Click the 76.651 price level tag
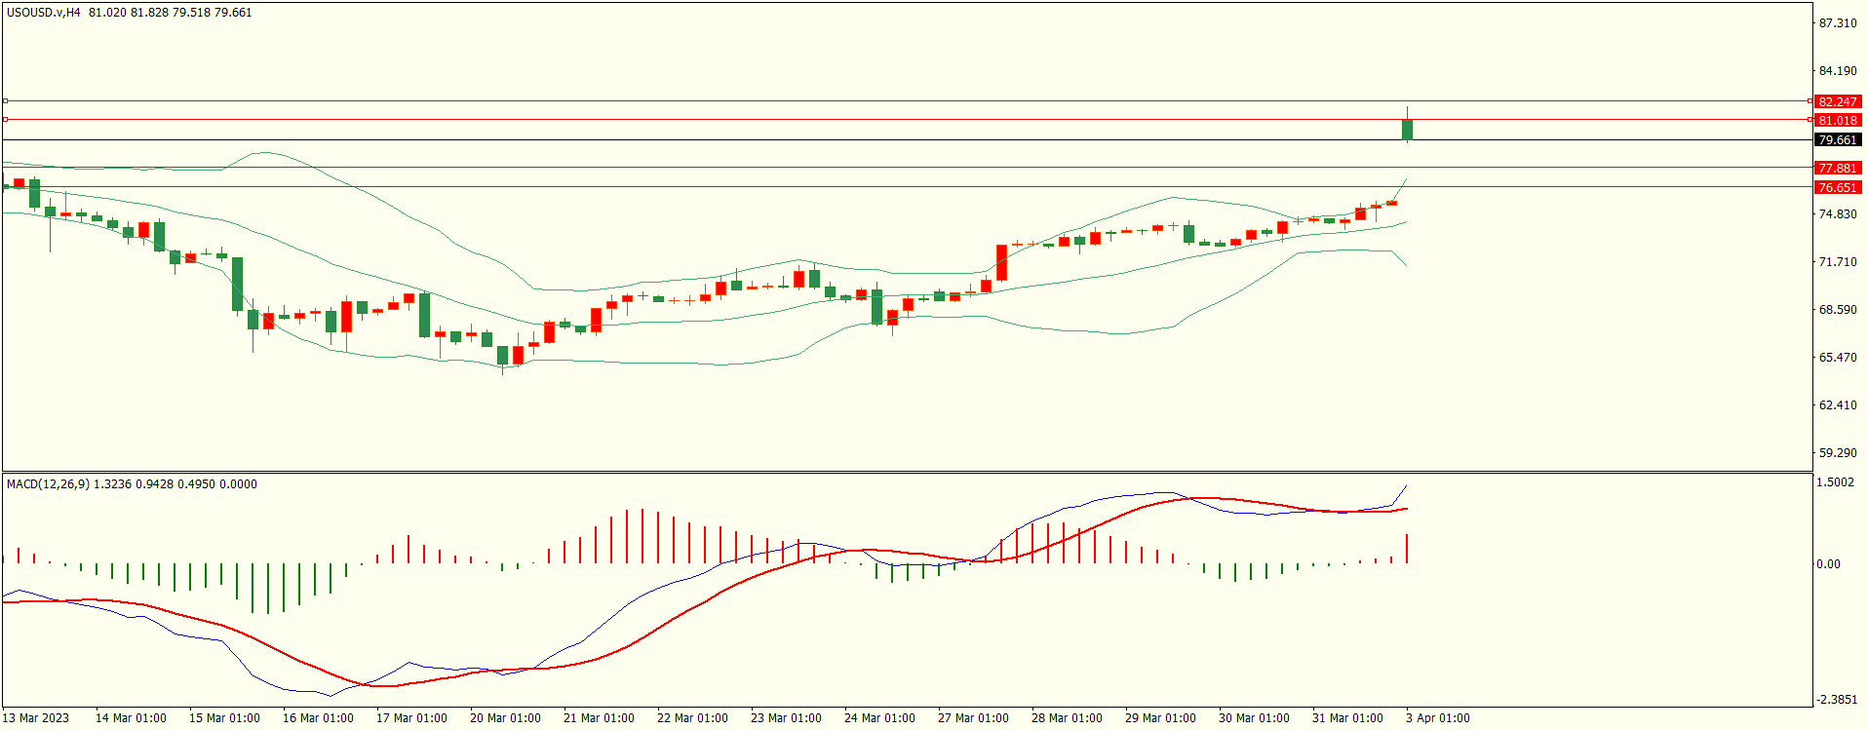The width and height of the screenshot is (1868, 730). (1837, 187)
